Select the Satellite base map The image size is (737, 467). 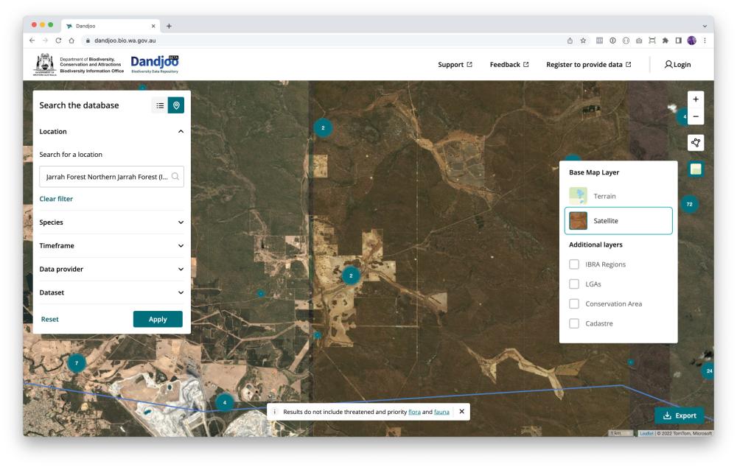pos(618,220)
